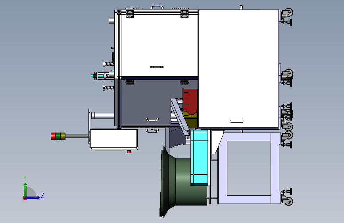Select the upper spring bolt on the left side
344x223 pixels.
pyautogui.click(x=109, y=64)
